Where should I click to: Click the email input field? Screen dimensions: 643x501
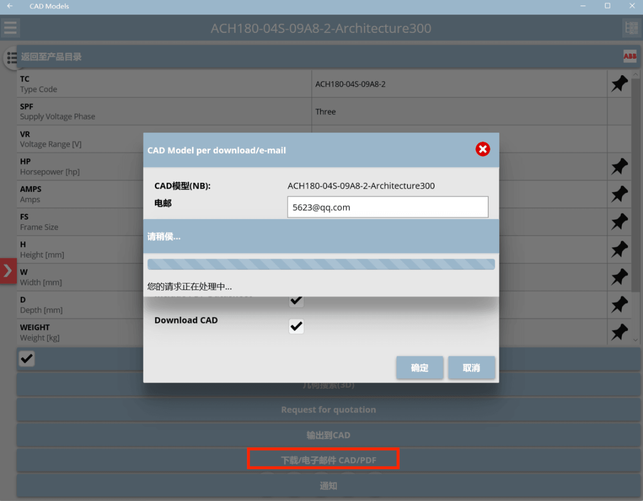[388, 207]
